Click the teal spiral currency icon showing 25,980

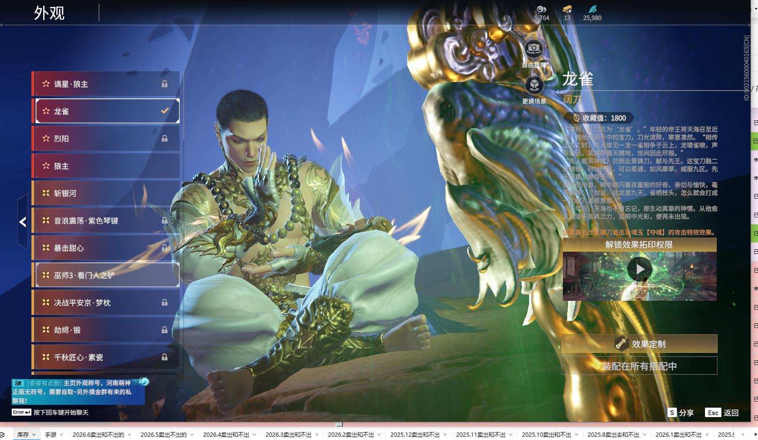click(592, 9)
